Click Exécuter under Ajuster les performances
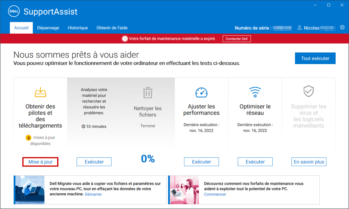 tap(201, 162)
